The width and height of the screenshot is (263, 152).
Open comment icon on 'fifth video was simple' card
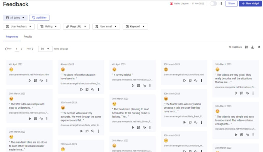[x=36, y=119]
